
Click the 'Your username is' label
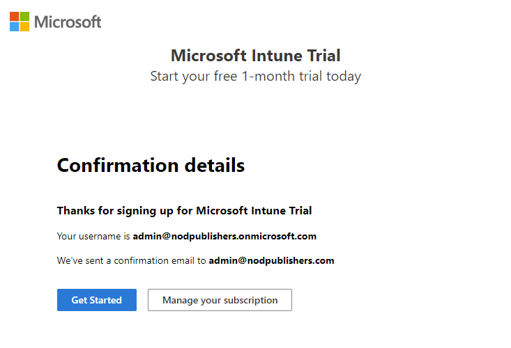click(x=93, y=236)
